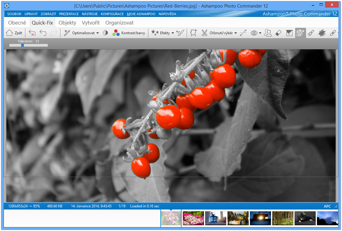Open the MOJE ASHAMPOO menu
This screenshot has height=231, width=342.
141,14
